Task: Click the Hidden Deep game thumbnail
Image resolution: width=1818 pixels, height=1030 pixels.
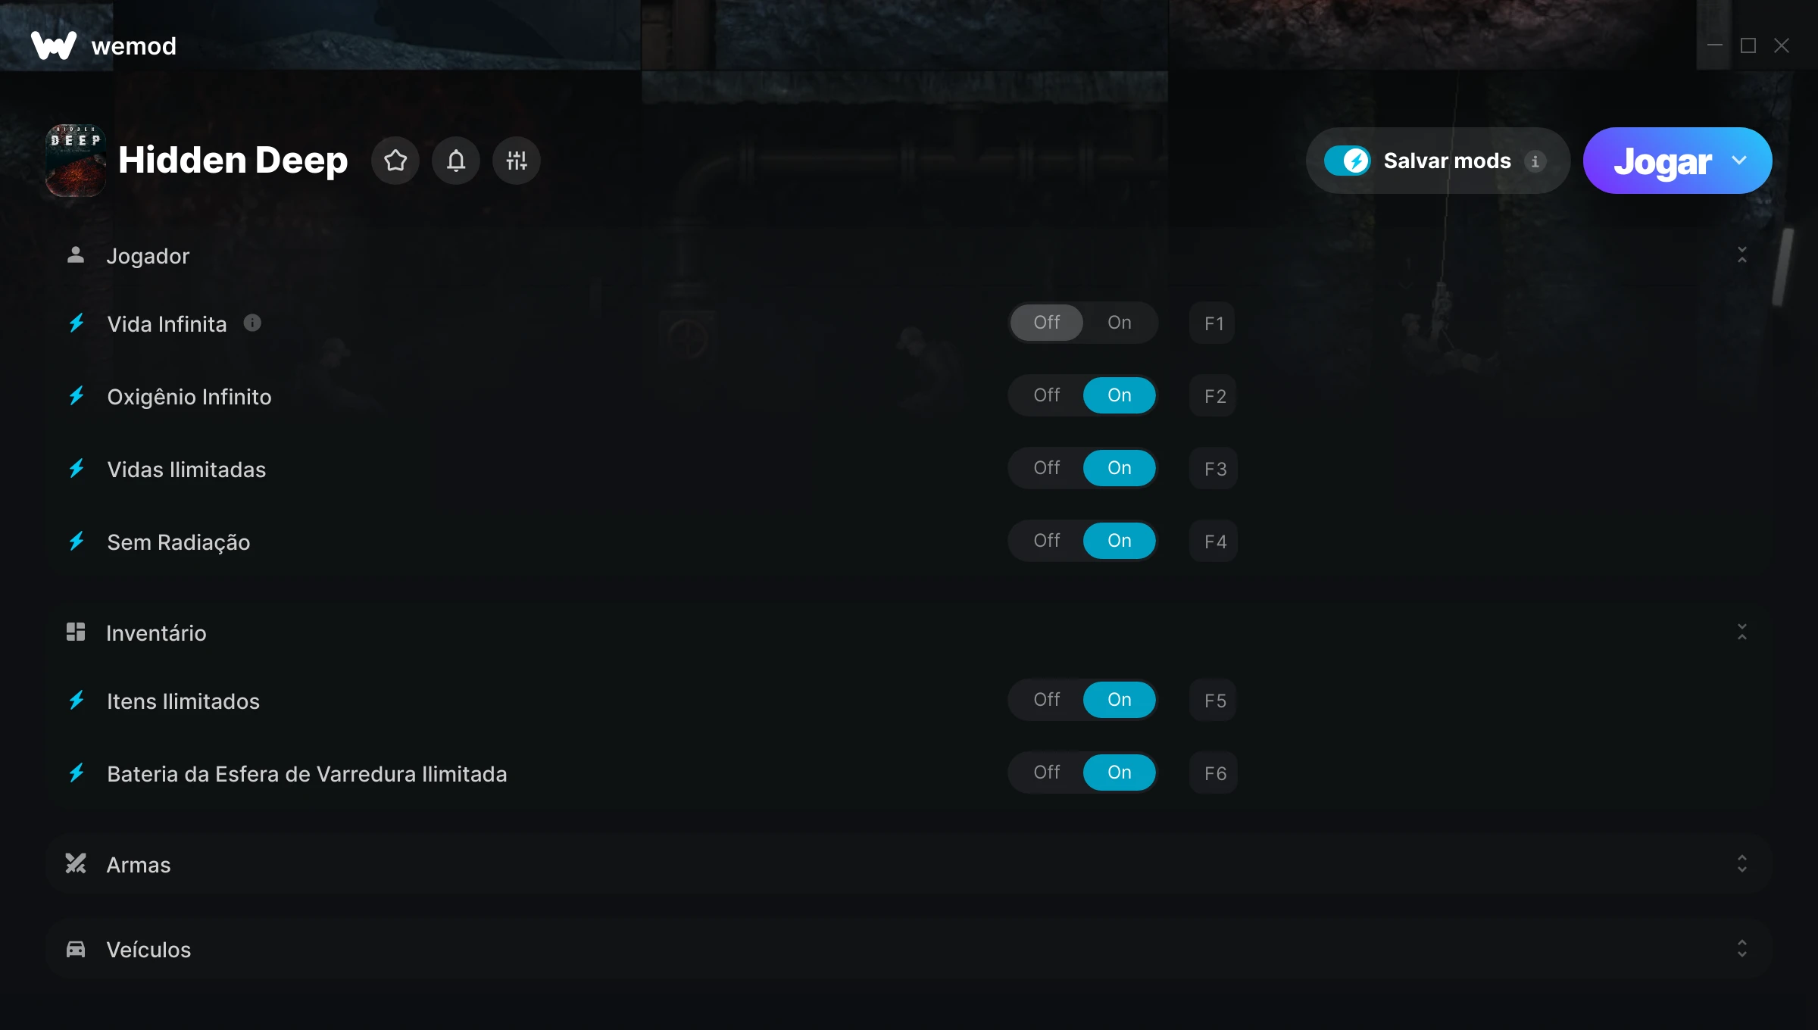Action: (x=76, y=161)
